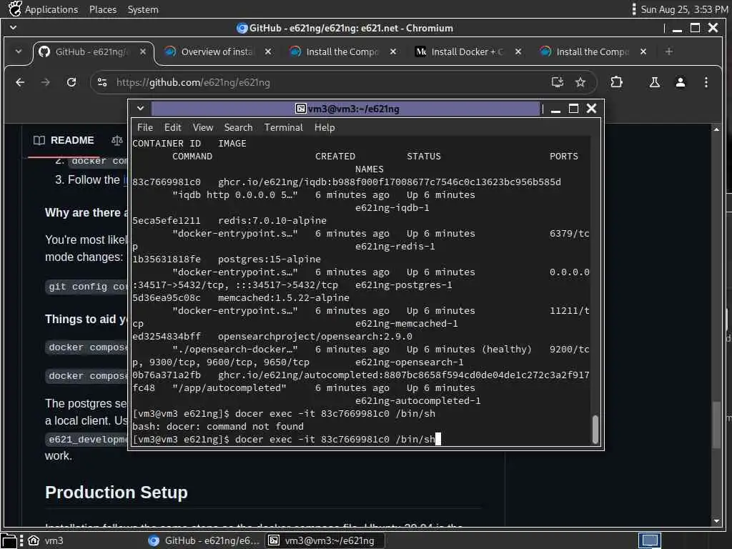Open the terminal Edit menu

pyautogui.click(x=172, y=127)
